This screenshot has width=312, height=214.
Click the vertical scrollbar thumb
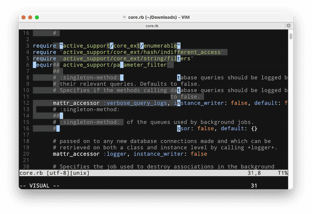[x=290, y=36]
